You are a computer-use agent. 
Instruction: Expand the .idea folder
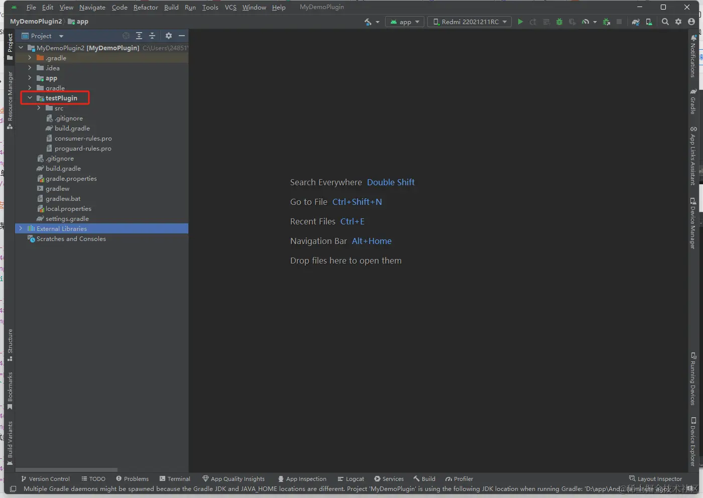(x=30, y=68)
